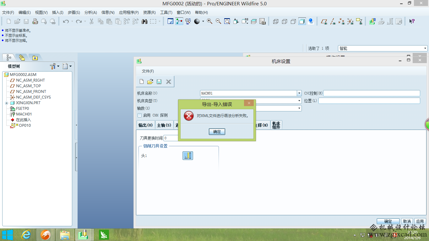
Task: Click Open folder icon in machine tool dialog
Action: point(150,82)
